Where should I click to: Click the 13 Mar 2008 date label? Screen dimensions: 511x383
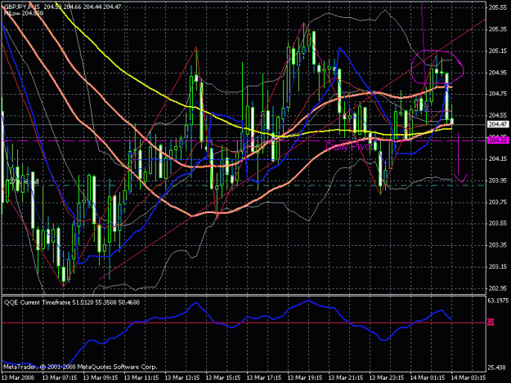tap(18, 378)
